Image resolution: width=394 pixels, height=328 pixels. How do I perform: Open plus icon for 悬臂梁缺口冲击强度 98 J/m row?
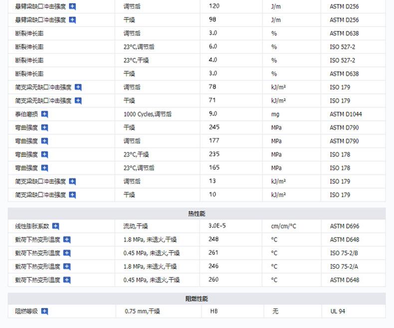click(72, 20)
